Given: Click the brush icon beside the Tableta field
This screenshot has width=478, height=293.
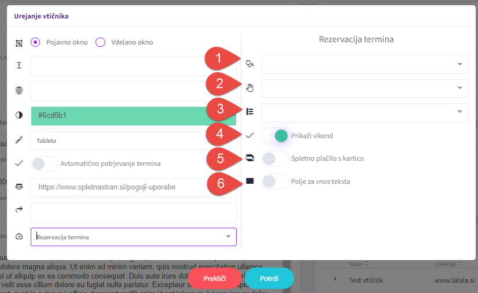Looking at the screenshot, I should tap(19, 140).
